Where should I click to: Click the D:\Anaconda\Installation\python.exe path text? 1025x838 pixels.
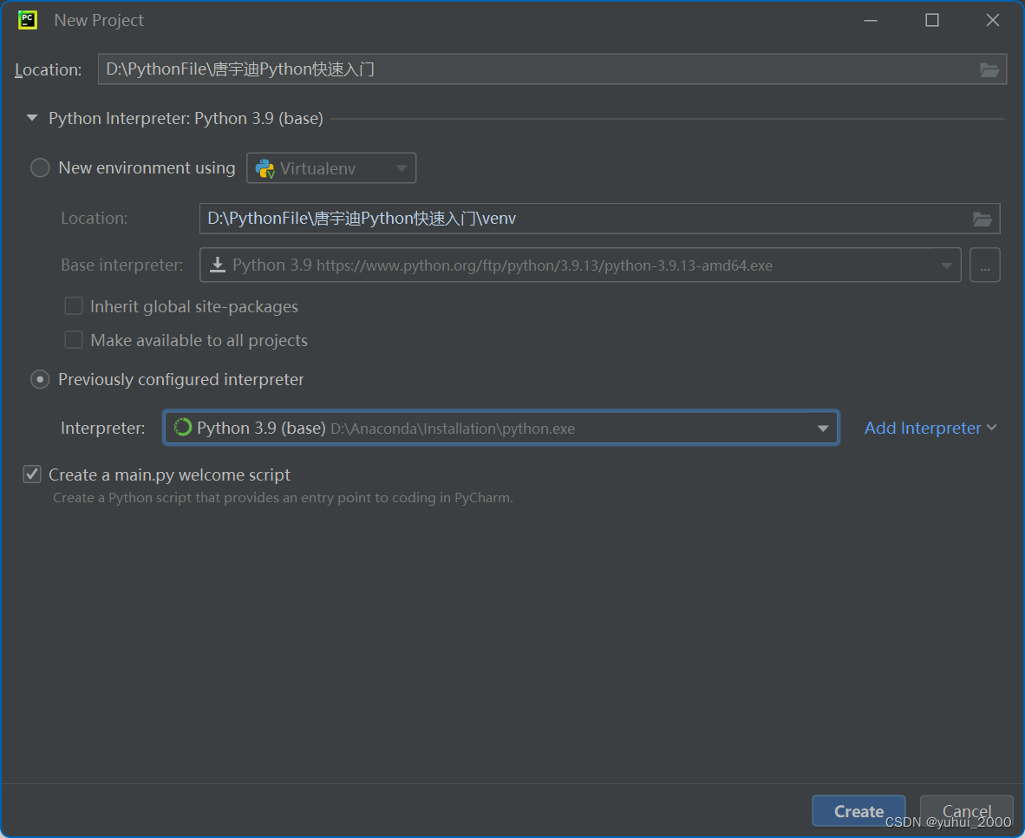point(453,429)
